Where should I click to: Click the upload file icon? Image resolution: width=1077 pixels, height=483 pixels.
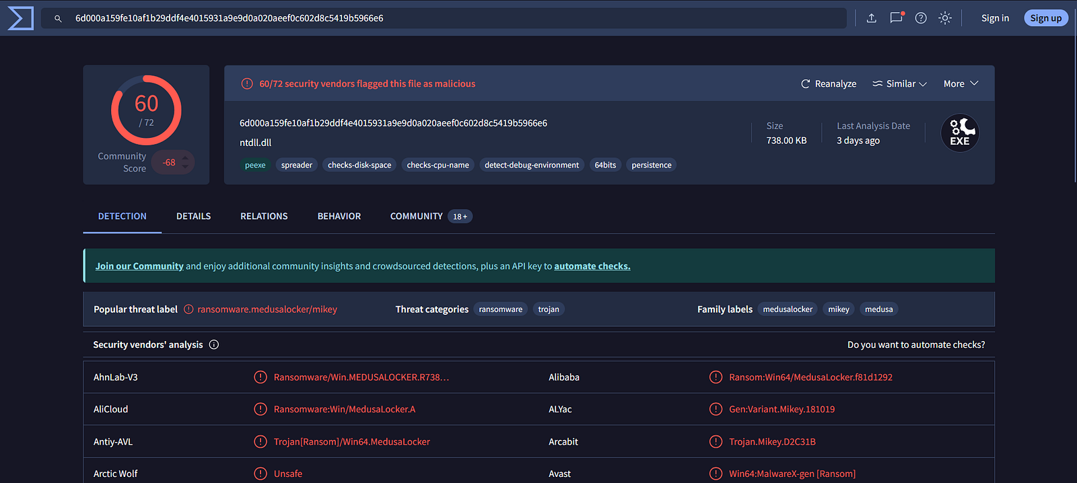(x=872, y=18)
